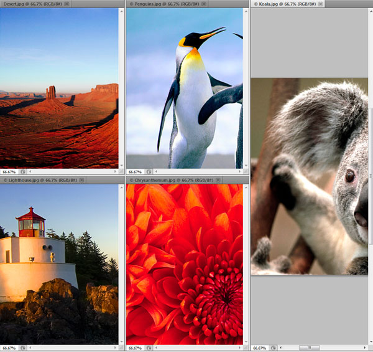Image resolution: width=373 pixels, height=352 pixels.
Task: Click the Koala window horizontal scrollbar thumb
Action: (x=308, y=348)
